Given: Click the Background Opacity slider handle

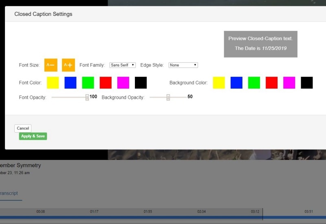Looking at the screenshot, I should pyautogui.click(x=168, y=97).
